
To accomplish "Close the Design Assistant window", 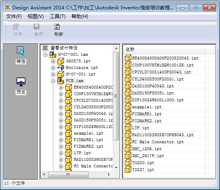I will [x=209, y=8].
